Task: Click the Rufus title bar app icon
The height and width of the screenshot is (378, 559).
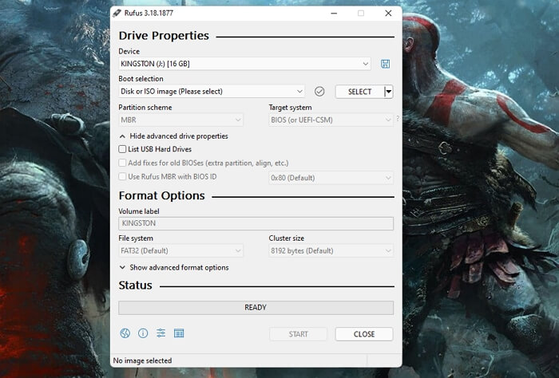Action: [117, 14]
